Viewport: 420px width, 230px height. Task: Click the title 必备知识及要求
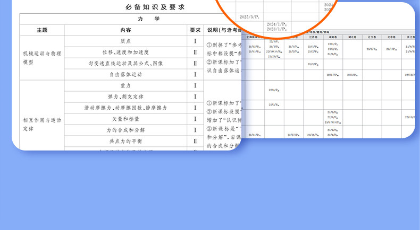[155, 7]
